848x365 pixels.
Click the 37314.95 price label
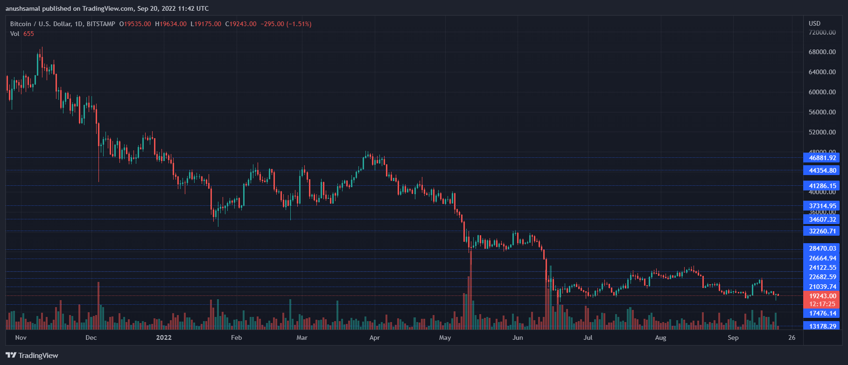(821, 206)
